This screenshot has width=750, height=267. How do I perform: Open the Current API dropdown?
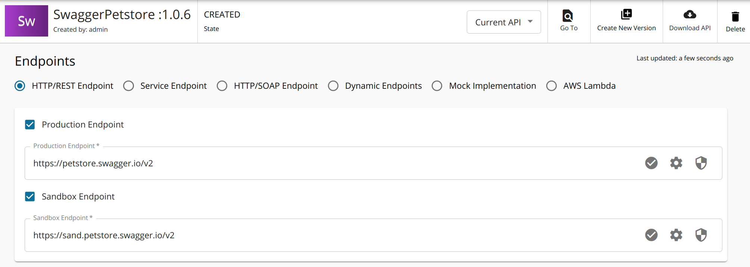pos(503,22)
